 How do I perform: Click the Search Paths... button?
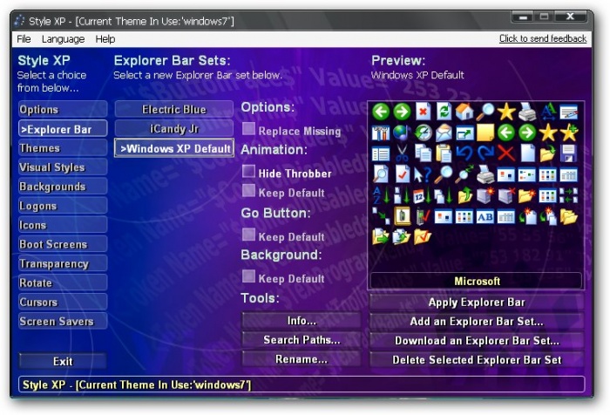302,340
